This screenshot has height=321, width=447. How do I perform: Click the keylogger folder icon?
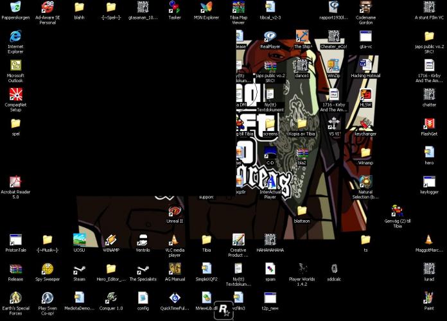point(429,181)
